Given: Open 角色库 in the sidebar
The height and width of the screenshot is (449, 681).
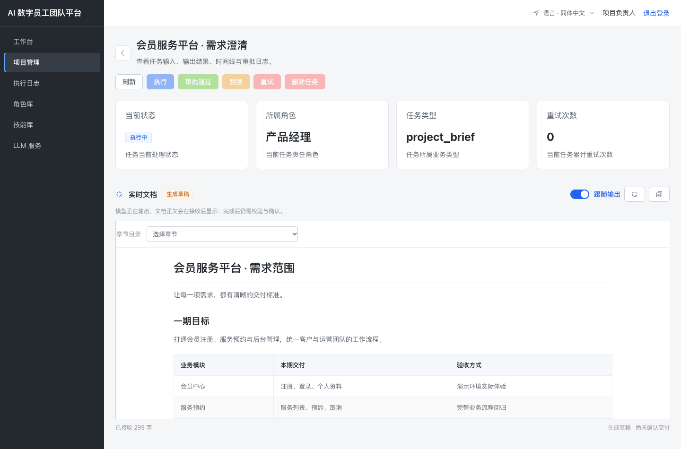Looking at the screenshot, I should pyautogui.click(x=52, y=104).
